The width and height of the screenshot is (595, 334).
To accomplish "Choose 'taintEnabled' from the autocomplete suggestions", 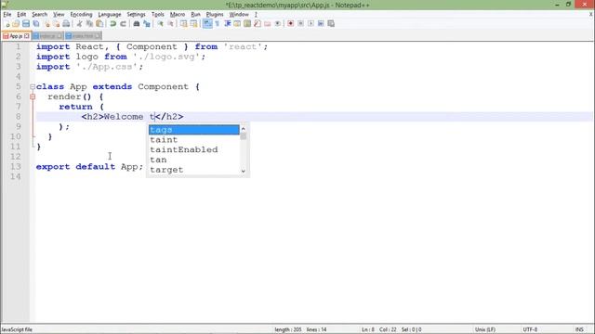I will click(x=194, y=149).
